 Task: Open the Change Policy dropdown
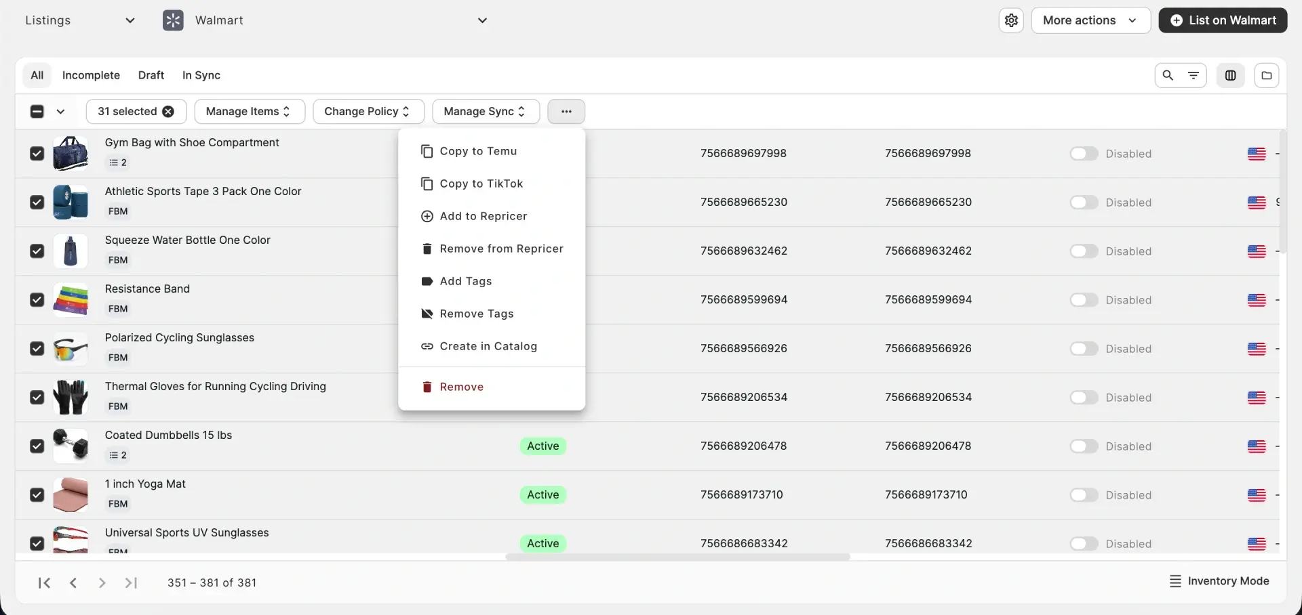368,112
